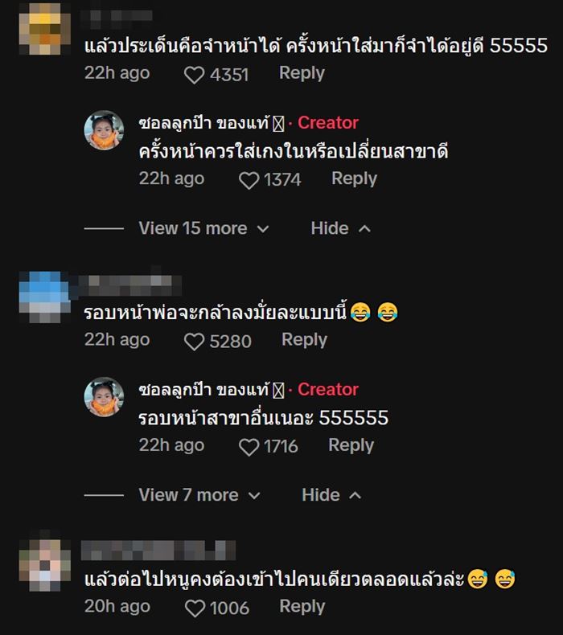Open the creator avatar on the first reply
The width and height of the screenshot is (563, 635).
tap(104, 130)
